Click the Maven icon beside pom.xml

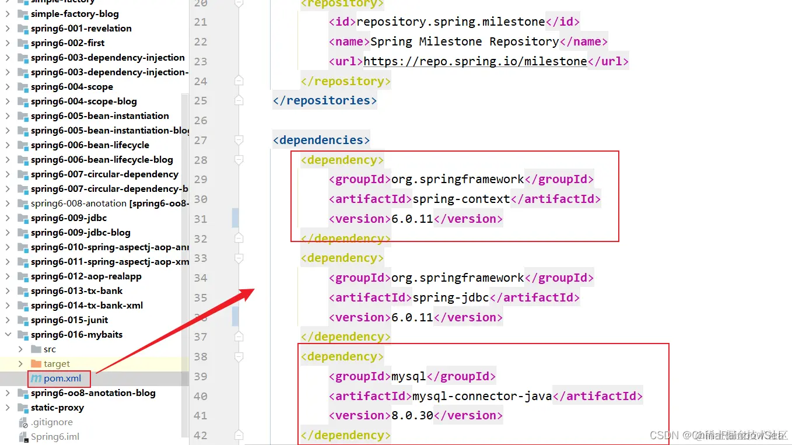click(x=36, y=378)
